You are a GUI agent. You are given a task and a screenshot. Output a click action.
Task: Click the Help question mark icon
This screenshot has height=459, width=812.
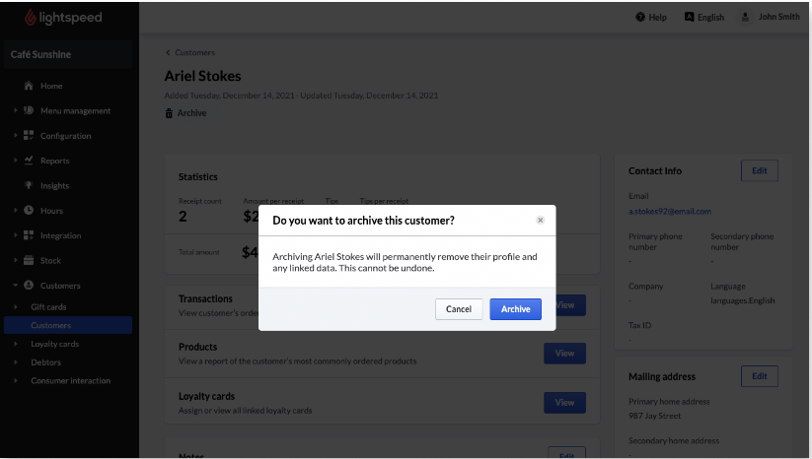pos(640,17)
